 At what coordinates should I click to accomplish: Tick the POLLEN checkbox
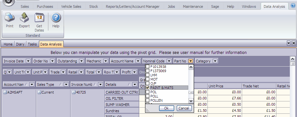[x=148, y=100]
